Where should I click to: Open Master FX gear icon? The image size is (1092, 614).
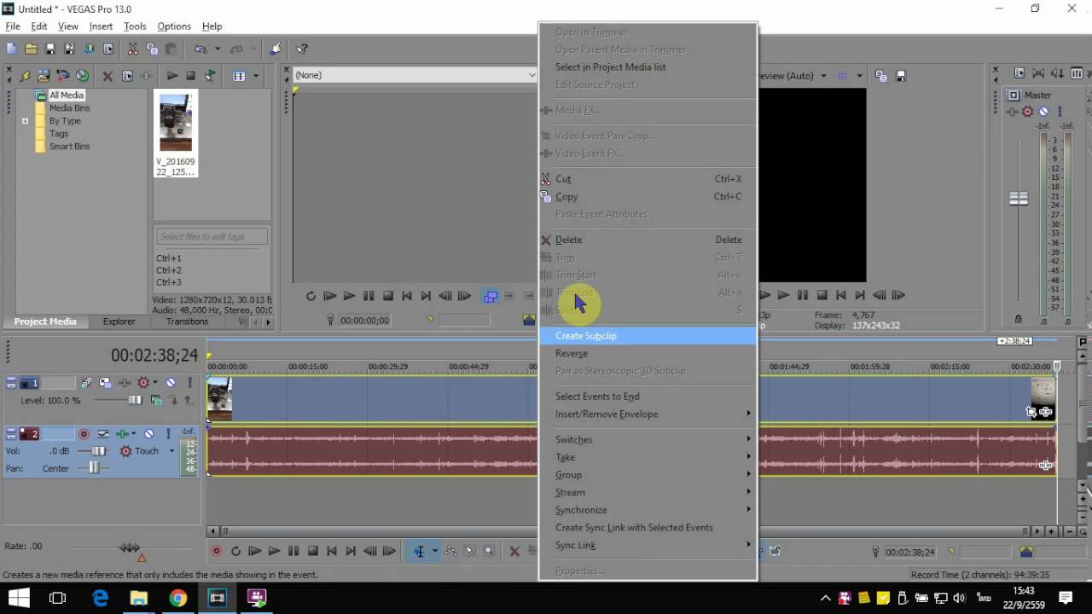point(1027,112)
